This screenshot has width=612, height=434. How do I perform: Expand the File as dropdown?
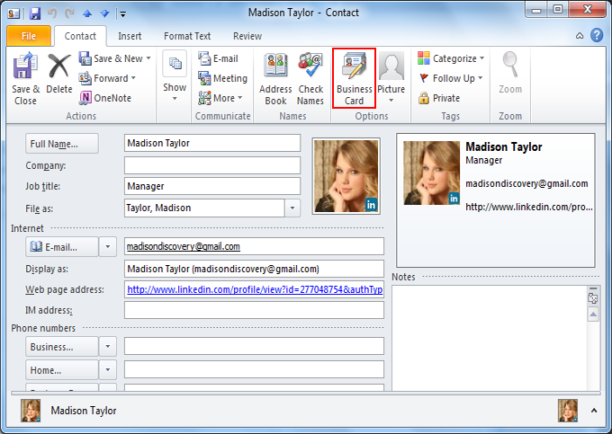(x=292, y=208)
